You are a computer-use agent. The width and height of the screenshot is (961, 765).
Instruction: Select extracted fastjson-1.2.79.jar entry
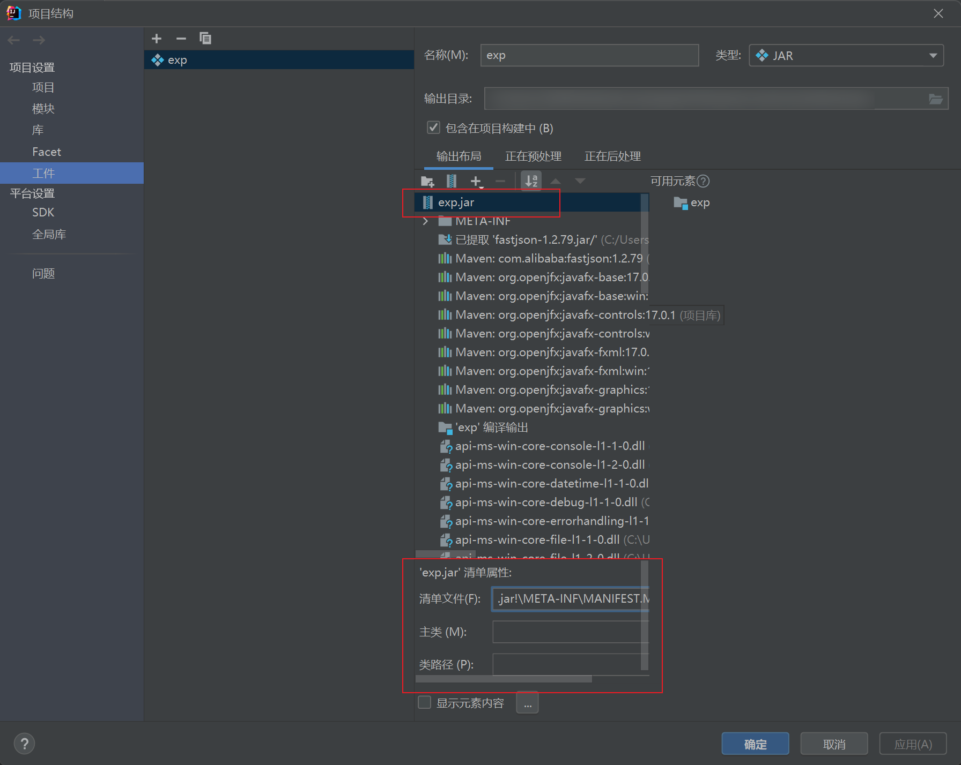pos(543,240)
